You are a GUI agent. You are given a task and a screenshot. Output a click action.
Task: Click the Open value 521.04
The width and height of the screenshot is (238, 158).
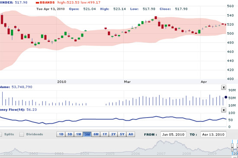[x=90, y=9]
